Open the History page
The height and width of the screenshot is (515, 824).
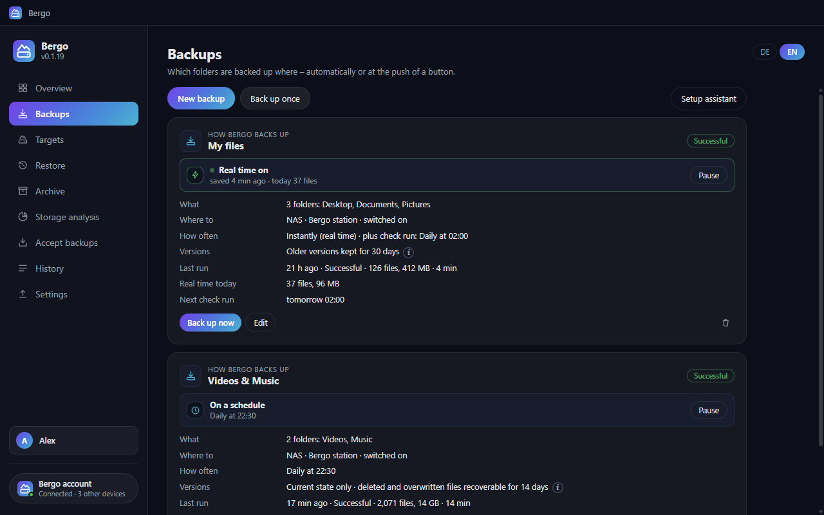click(73, 268)
